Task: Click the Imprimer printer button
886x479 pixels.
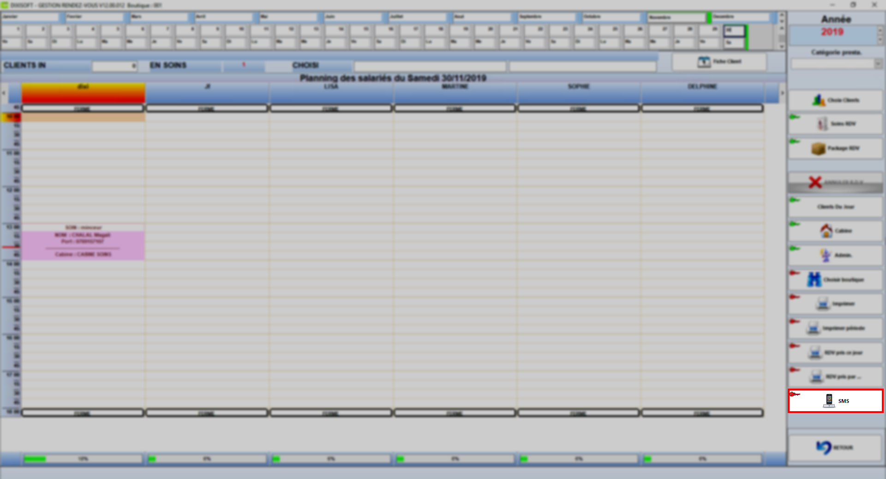Action: coord(835,304)
